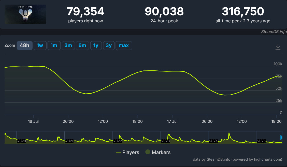Click the 25k y-axis label
The image size is (287, 167).
(x=279, y=101)
